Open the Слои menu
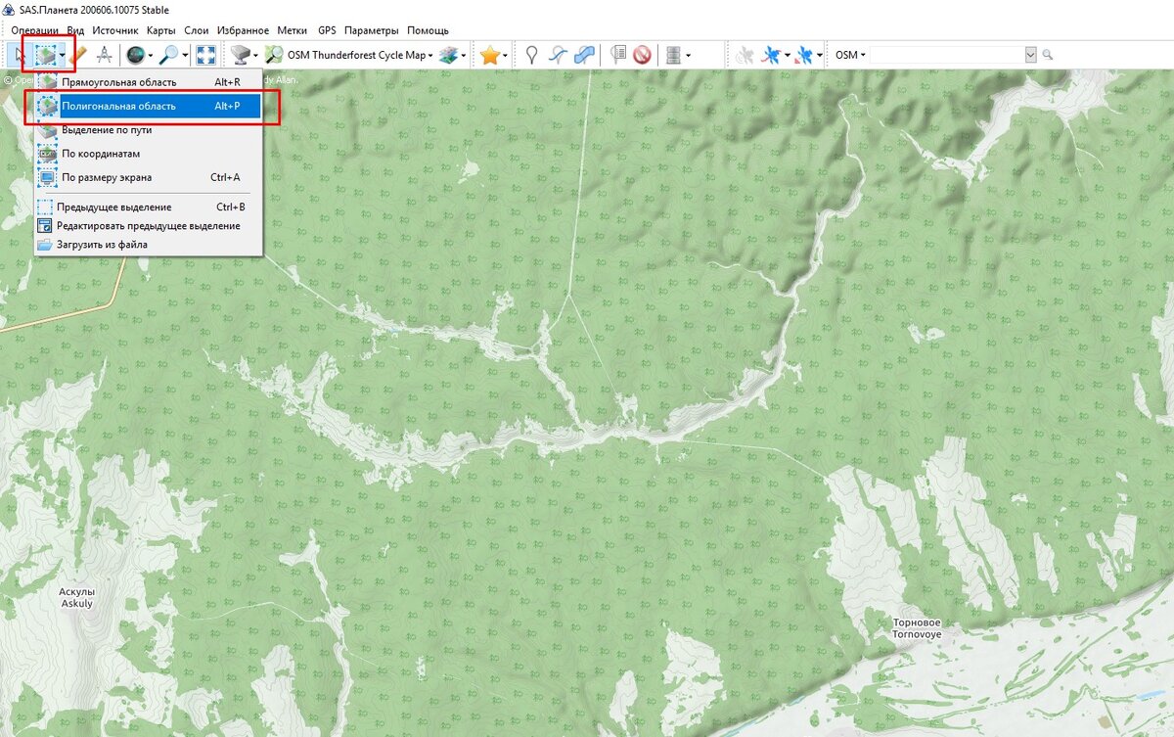1174x737 pixels. 197,30
